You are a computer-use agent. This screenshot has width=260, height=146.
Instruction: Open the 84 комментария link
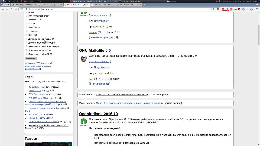click(x=99, y=37)
